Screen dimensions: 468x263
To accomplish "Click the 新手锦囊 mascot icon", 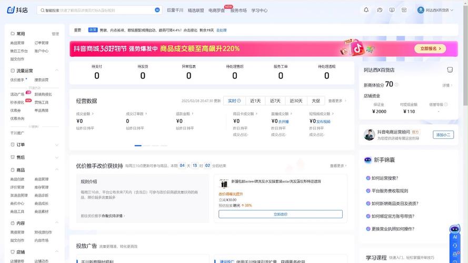I will 367,160.
